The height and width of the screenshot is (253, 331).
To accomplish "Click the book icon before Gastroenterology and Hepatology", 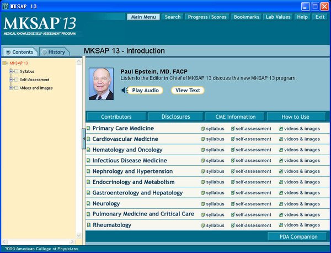I will coord(88,193).
